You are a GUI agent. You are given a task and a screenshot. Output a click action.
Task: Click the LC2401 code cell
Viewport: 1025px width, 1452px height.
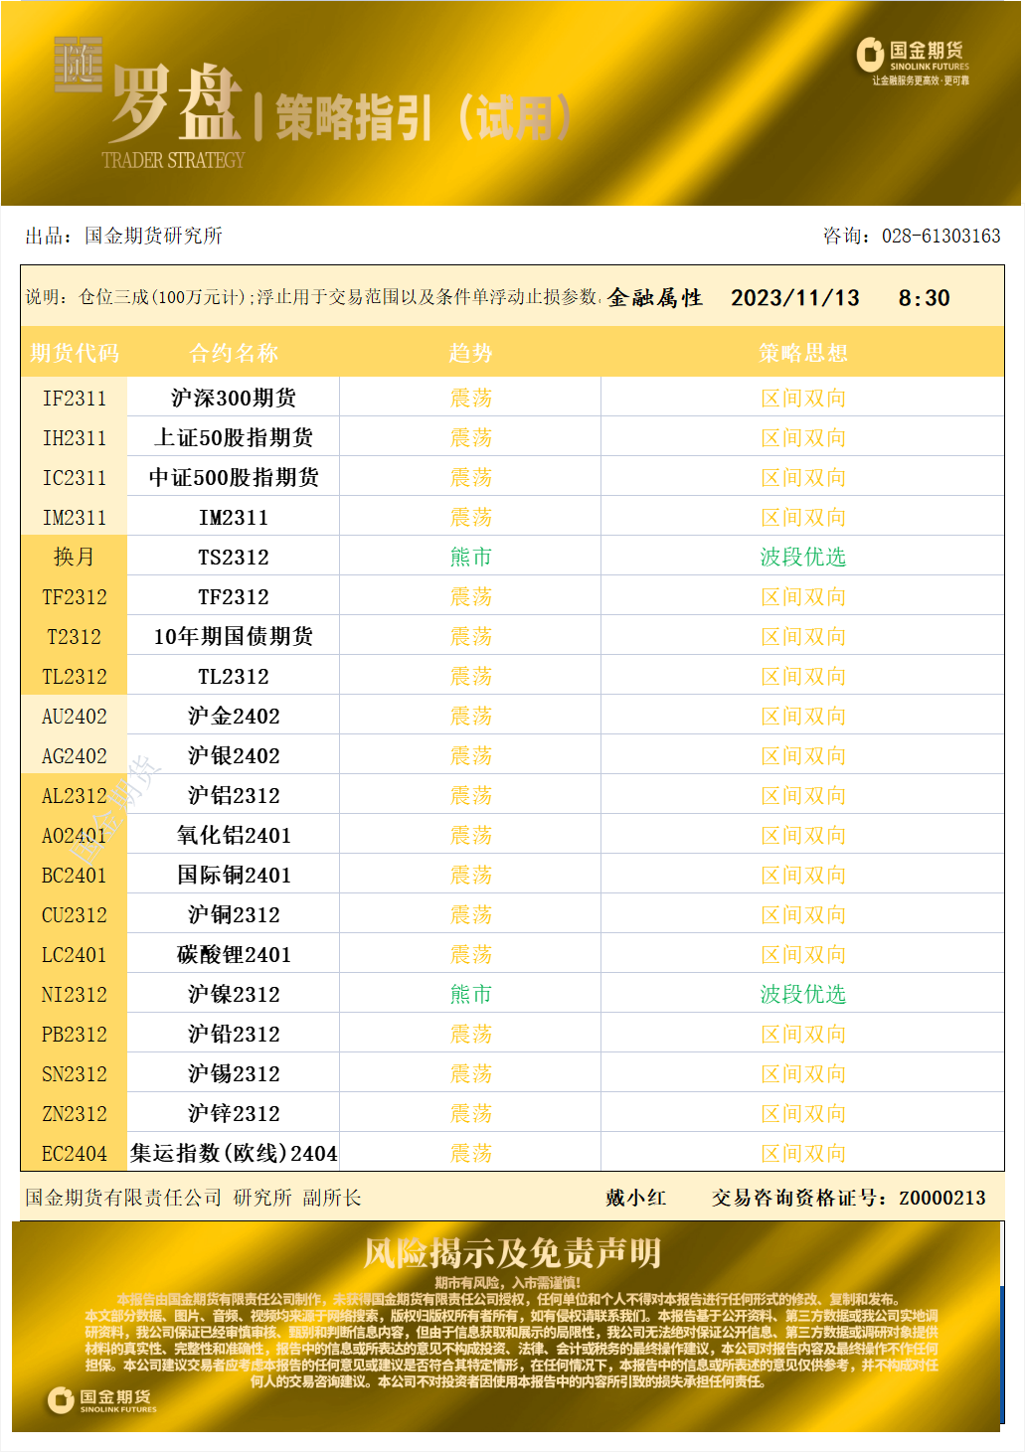[x=75, y=954]
